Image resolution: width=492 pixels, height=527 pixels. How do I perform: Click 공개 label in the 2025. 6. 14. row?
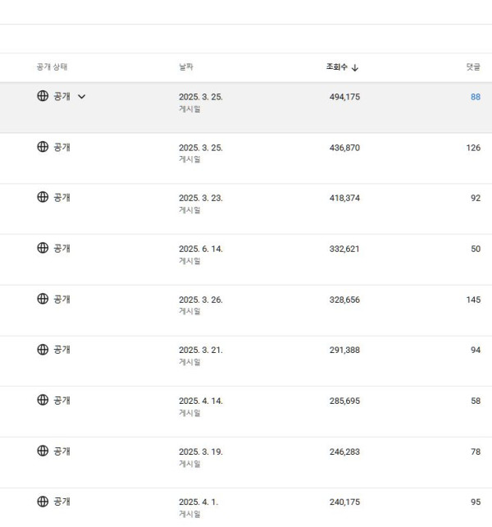(x=61, y=249)
